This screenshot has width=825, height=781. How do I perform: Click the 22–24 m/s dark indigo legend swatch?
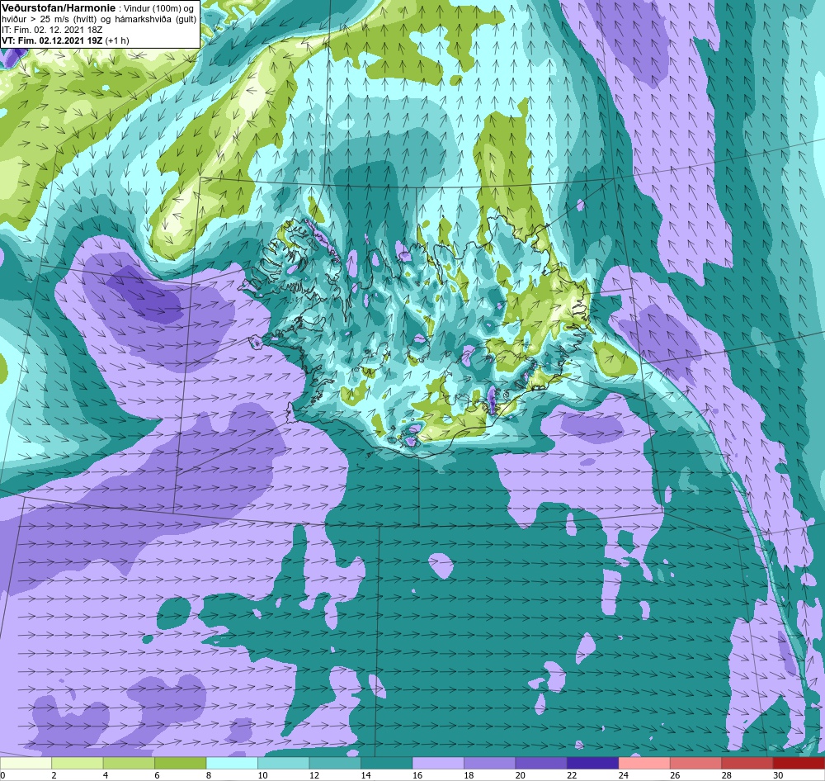593,763
